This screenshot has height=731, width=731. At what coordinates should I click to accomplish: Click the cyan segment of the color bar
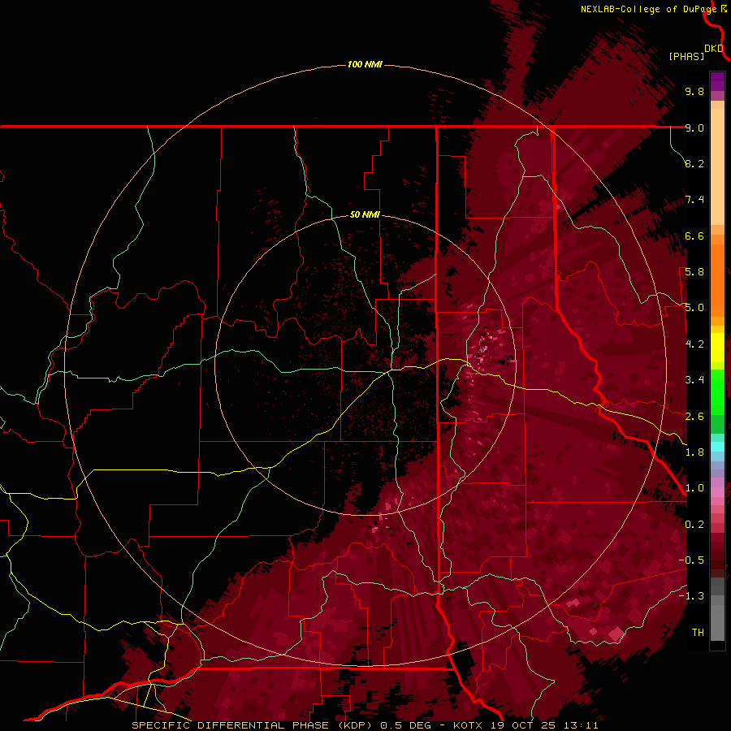[717, 447]
